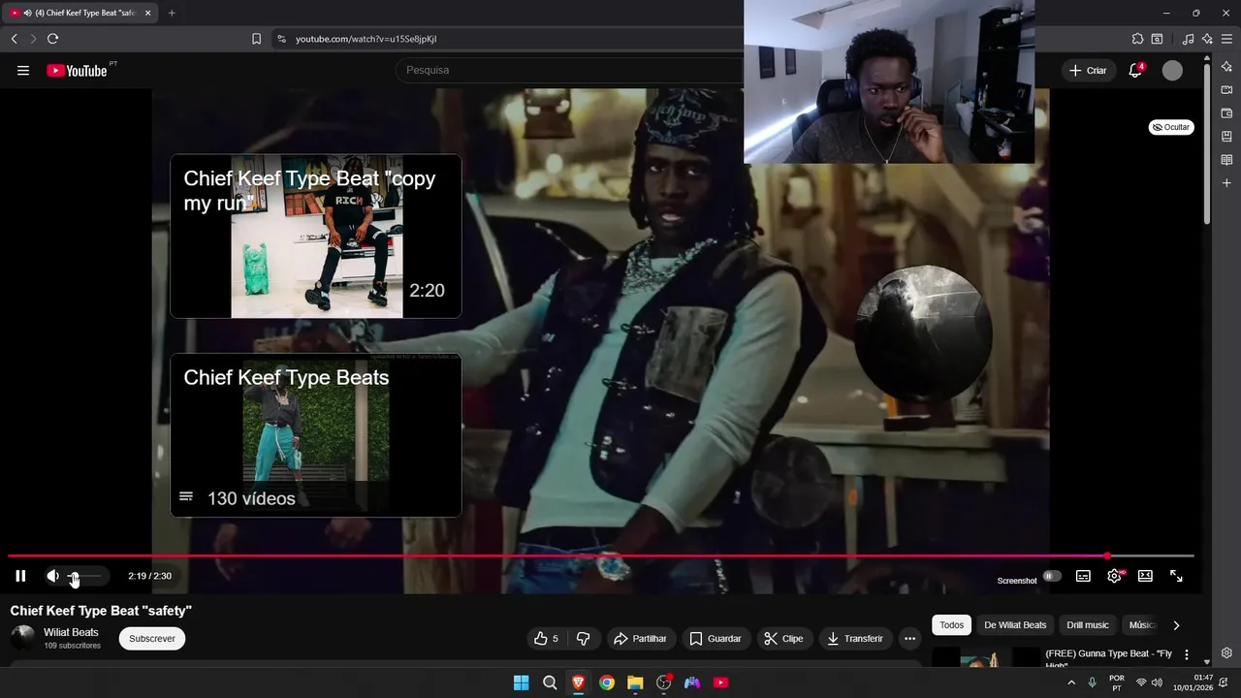Select the Música filter chip
1241x698 pixels.
pyautogui.click(x=1142, y=625)
